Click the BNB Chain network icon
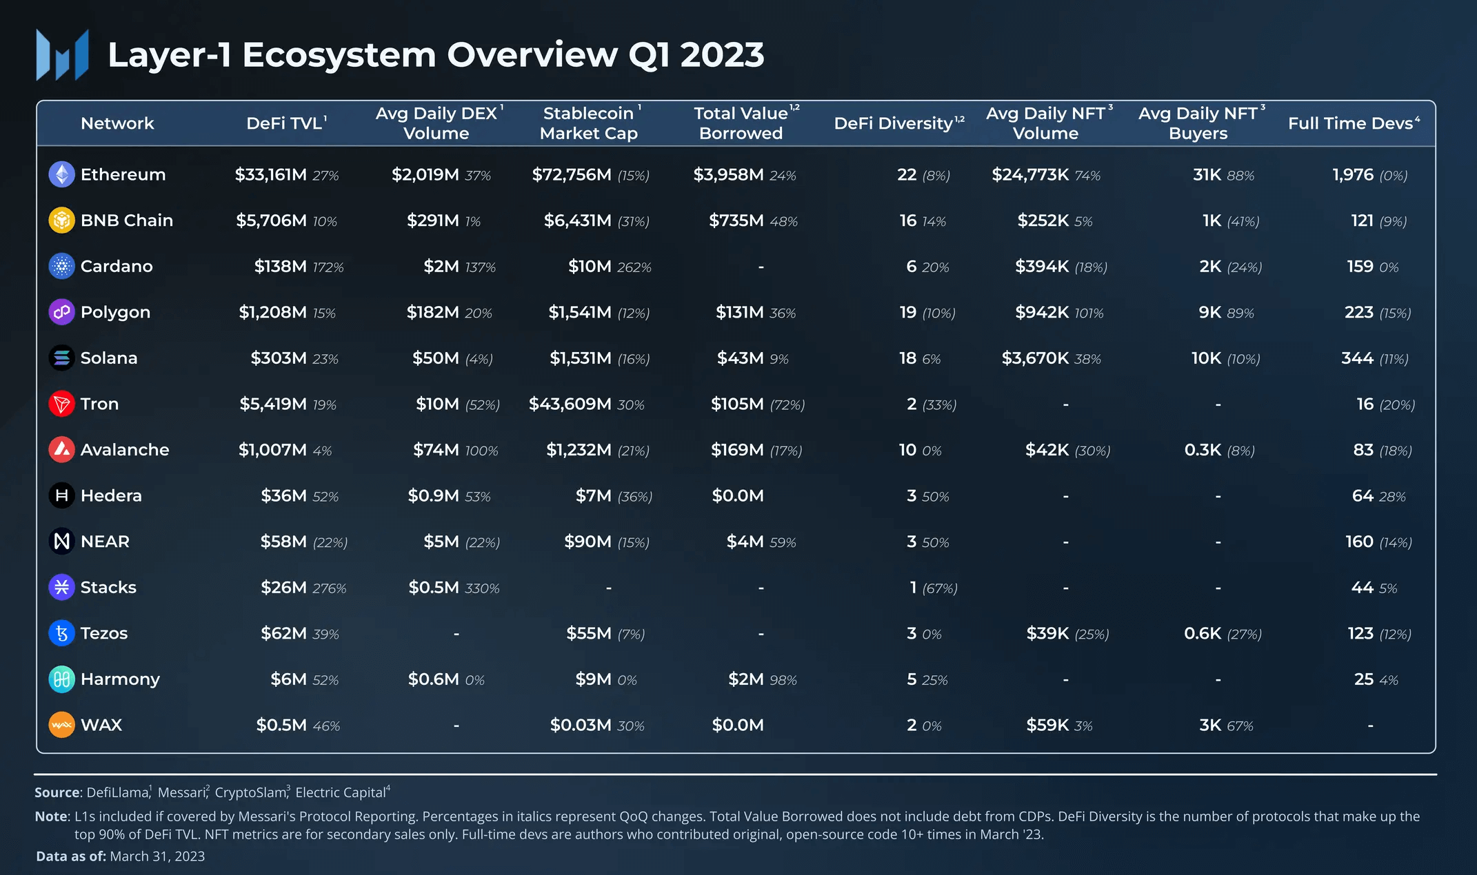 (61, 220)
